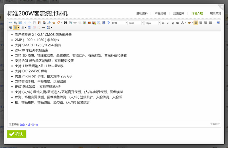Insert a table into the editor

pyautogui.click(x=29, y=28)
